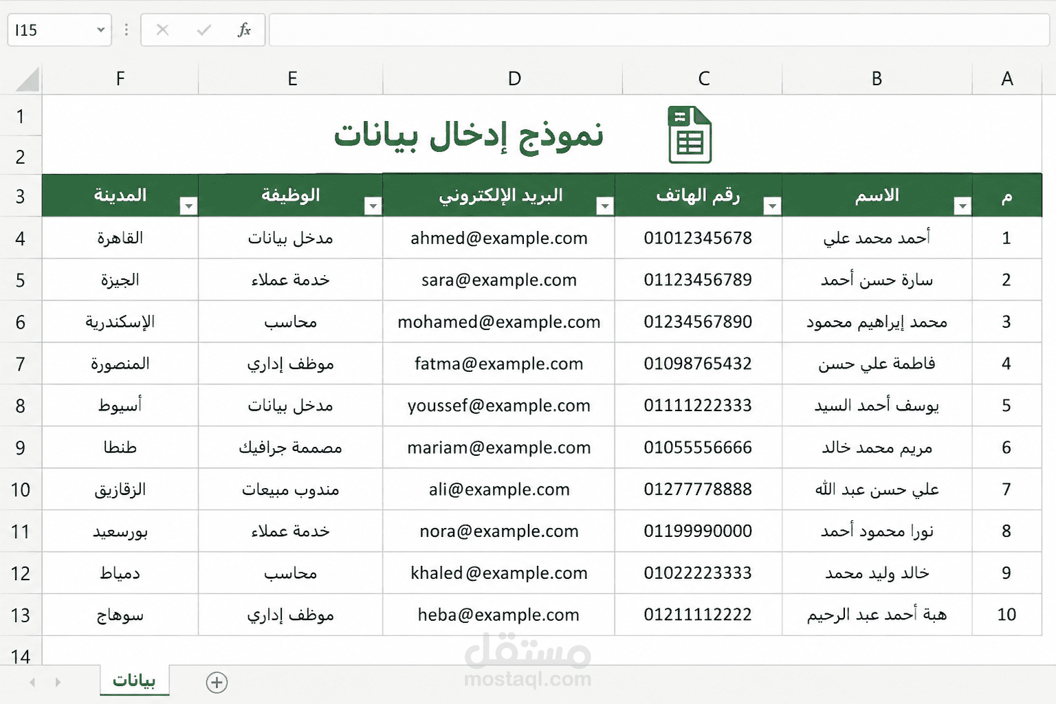Image resolution: width=1056 pixels, height=704 pixels.
Task: Click city cell القاهرة
Action: point(120,238)
